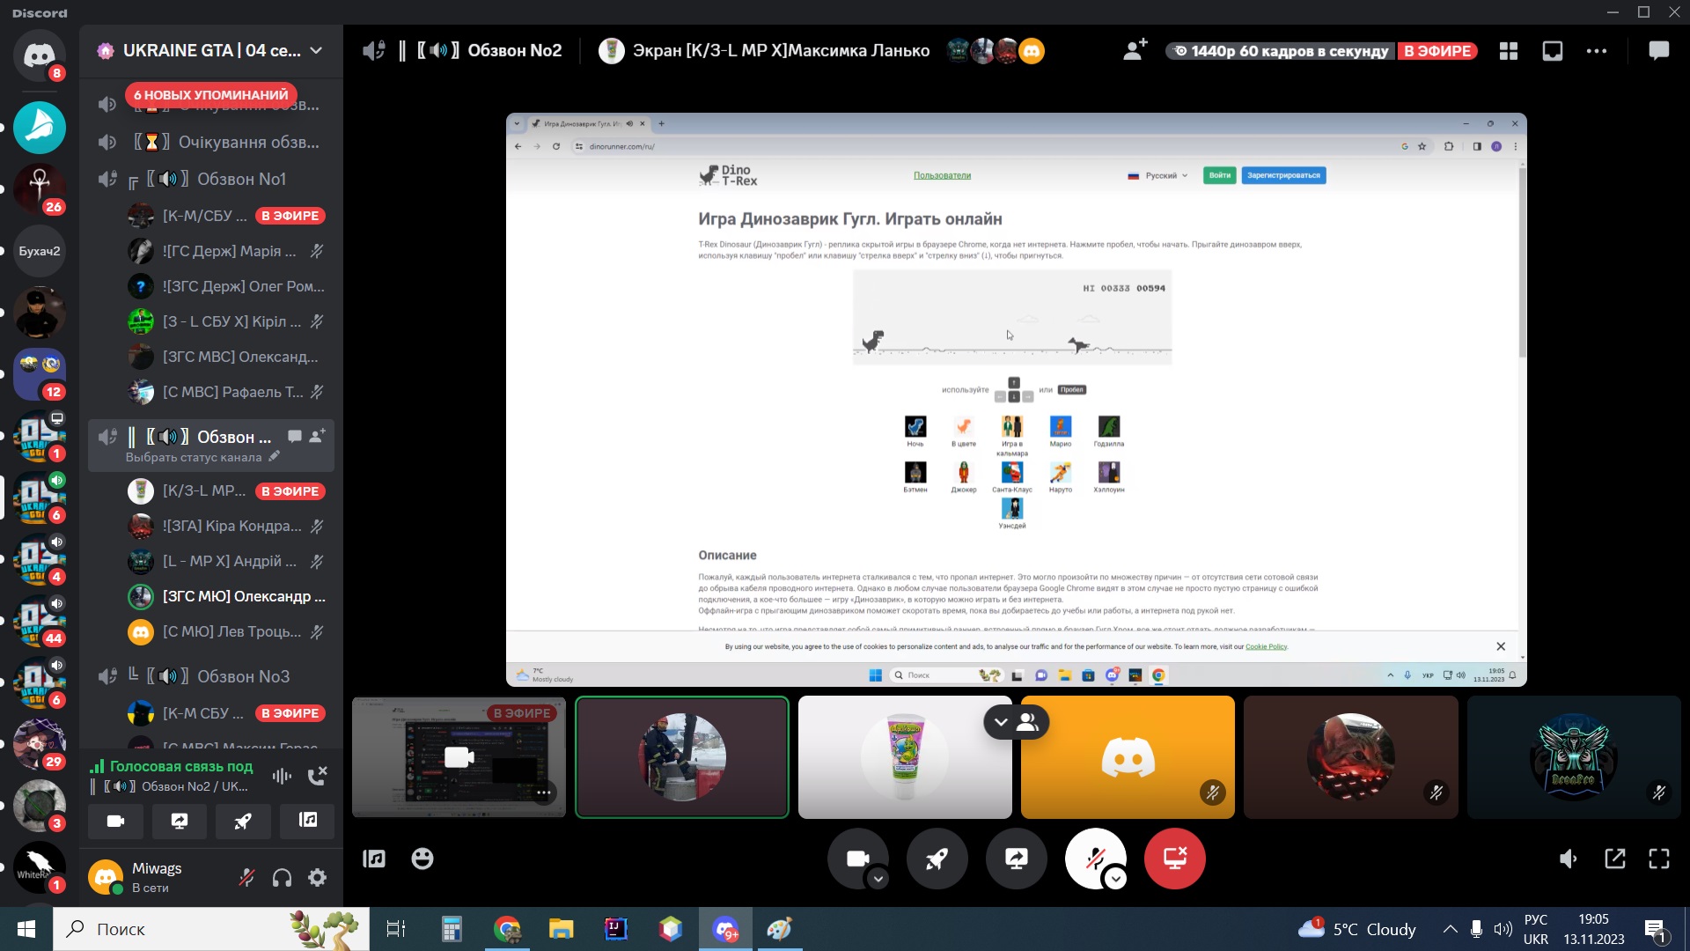The height and width of the screenshot is (951, 1690).
Task: Open chat for current Обзвон voice channel
Action: click(x=295, y=437)
